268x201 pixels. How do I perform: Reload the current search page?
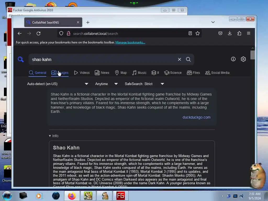coord(38,33)
